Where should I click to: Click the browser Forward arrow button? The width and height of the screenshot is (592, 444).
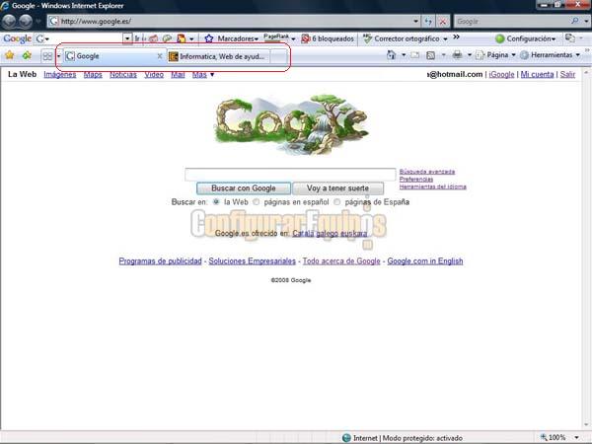click(26, 21)
